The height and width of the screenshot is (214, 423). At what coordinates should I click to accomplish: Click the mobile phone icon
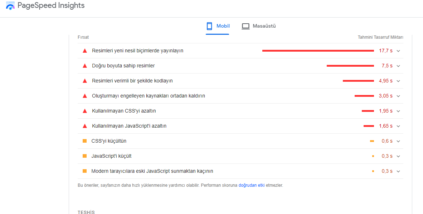[x=209, y=26]
